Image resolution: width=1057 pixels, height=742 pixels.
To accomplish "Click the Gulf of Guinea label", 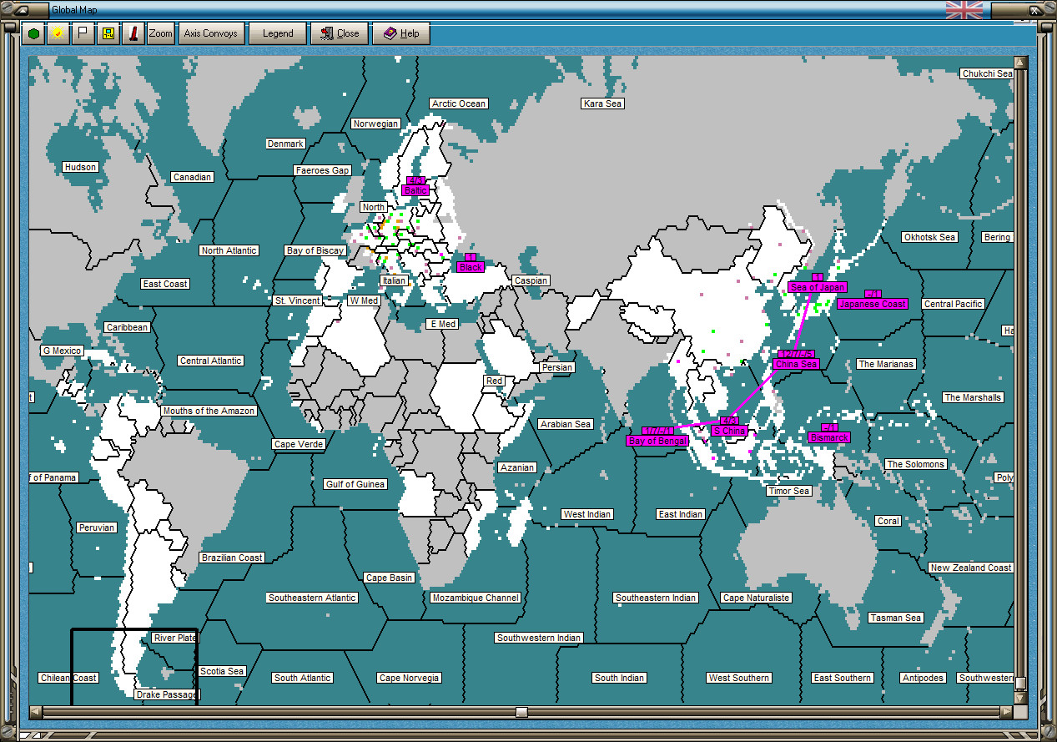I will coord(355,484).
